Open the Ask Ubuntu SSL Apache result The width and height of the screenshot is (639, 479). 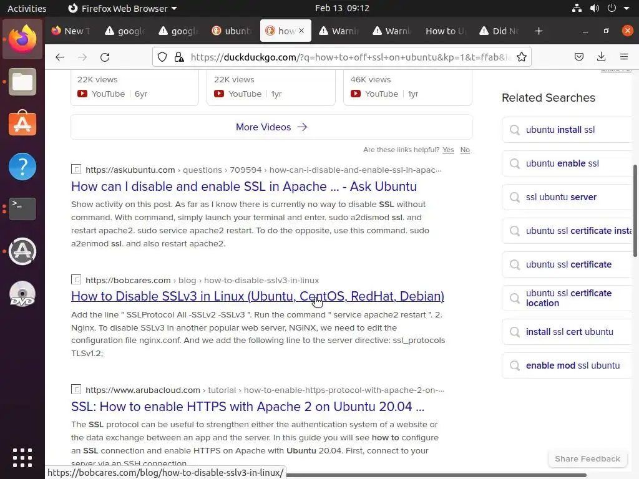coord(244,186)
